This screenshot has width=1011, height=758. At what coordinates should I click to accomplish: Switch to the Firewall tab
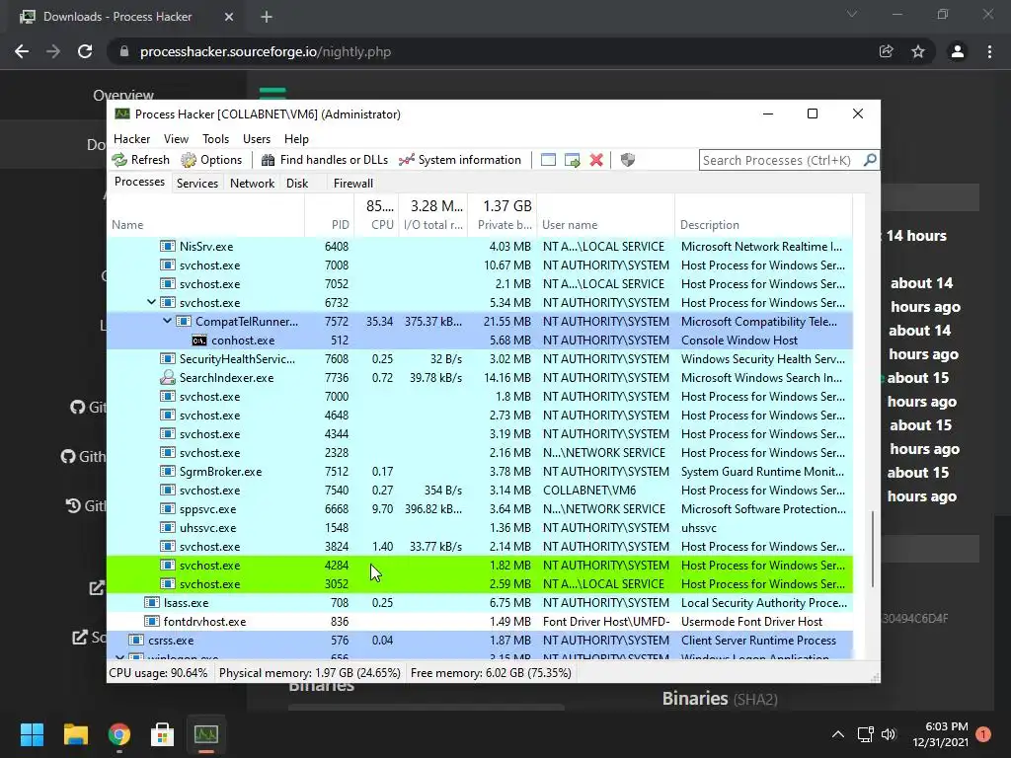[x=353, y=183]
